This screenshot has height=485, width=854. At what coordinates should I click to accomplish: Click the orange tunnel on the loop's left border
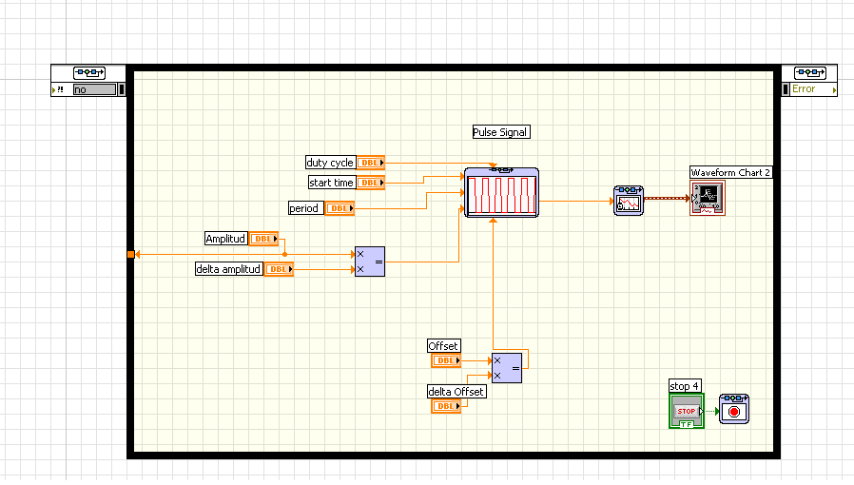pyautogui.click(x=131, y=255)
